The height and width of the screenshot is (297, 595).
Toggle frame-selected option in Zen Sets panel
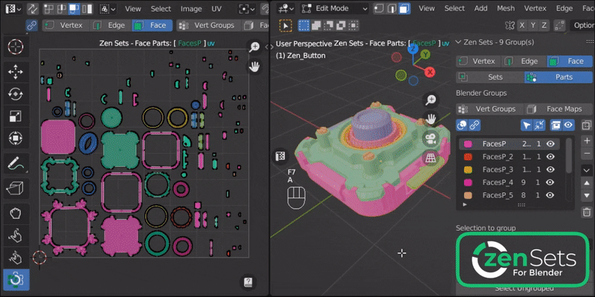point(538,125)
